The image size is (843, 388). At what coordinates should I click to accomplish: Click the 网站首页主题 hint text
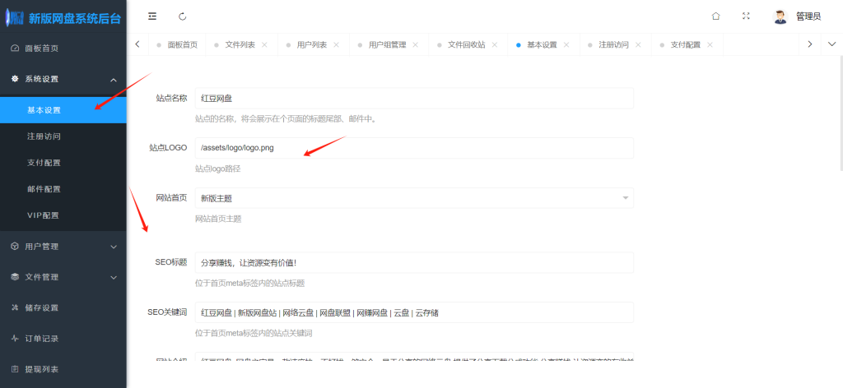click(x=218, y=219)
